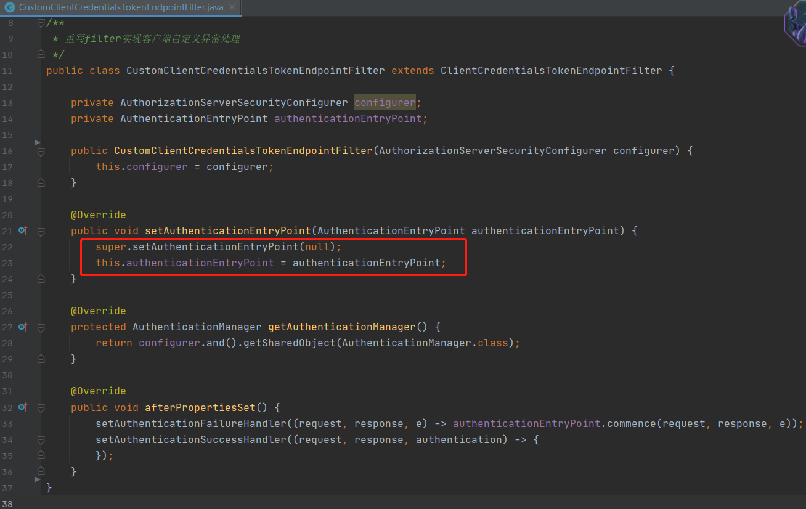Click setAuthenticationEntryPoint method name on line 21
Viewport: 806px width, 509px height.
[228, 230]
